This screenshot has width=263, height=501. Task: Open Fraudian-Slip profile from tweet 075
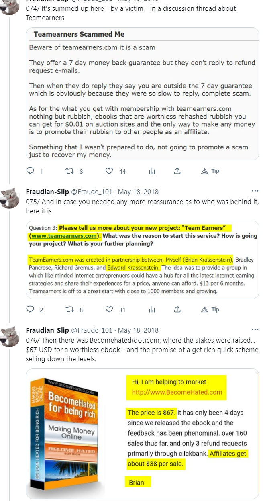[47, 192]
